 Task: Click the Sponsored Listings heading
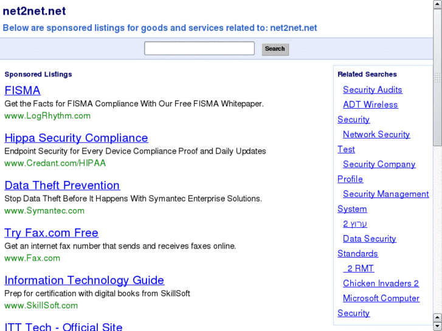tap(38, 74)
